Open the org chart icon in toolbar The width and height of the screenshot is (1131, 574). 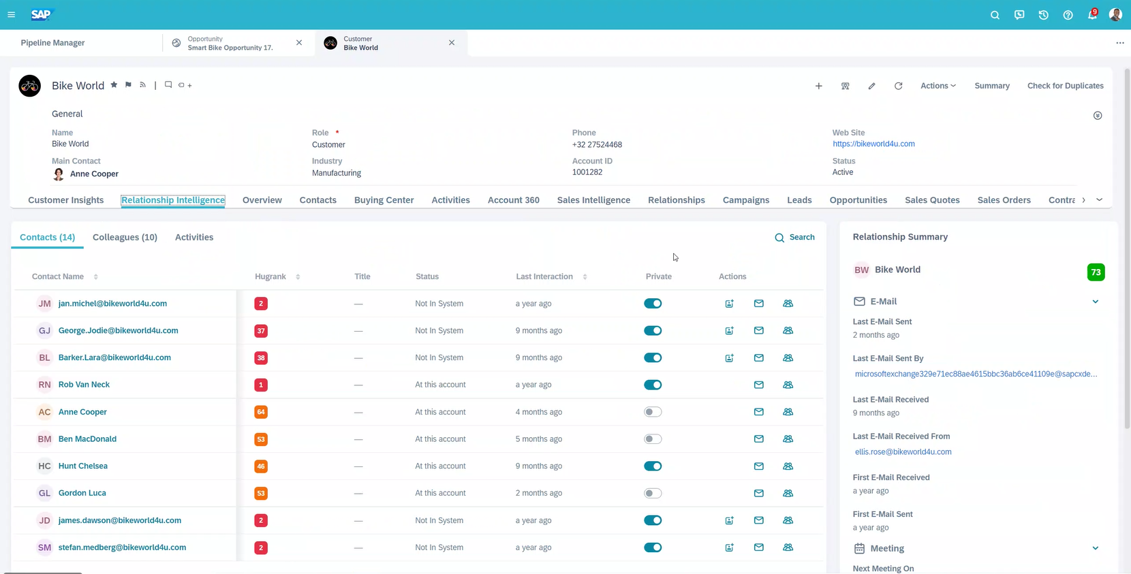pos(846,86)
